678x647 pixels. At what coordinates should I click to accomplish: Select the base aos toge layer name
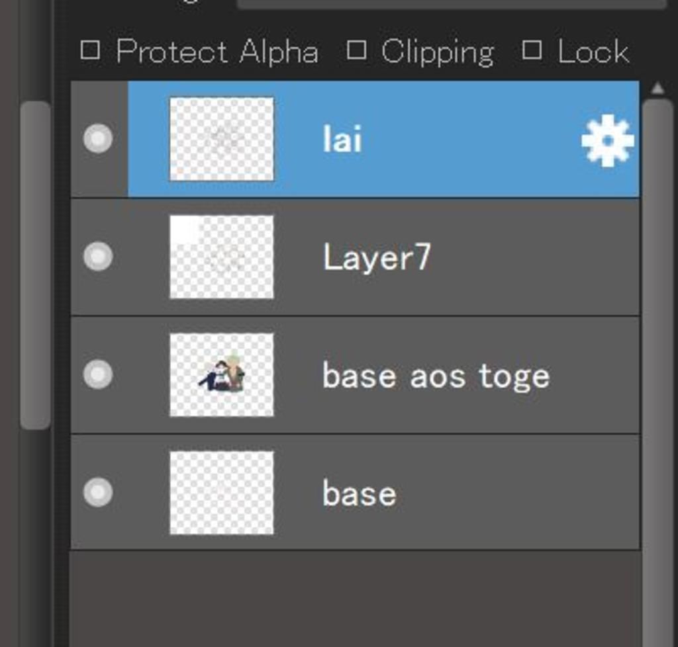tap(436, 376)
